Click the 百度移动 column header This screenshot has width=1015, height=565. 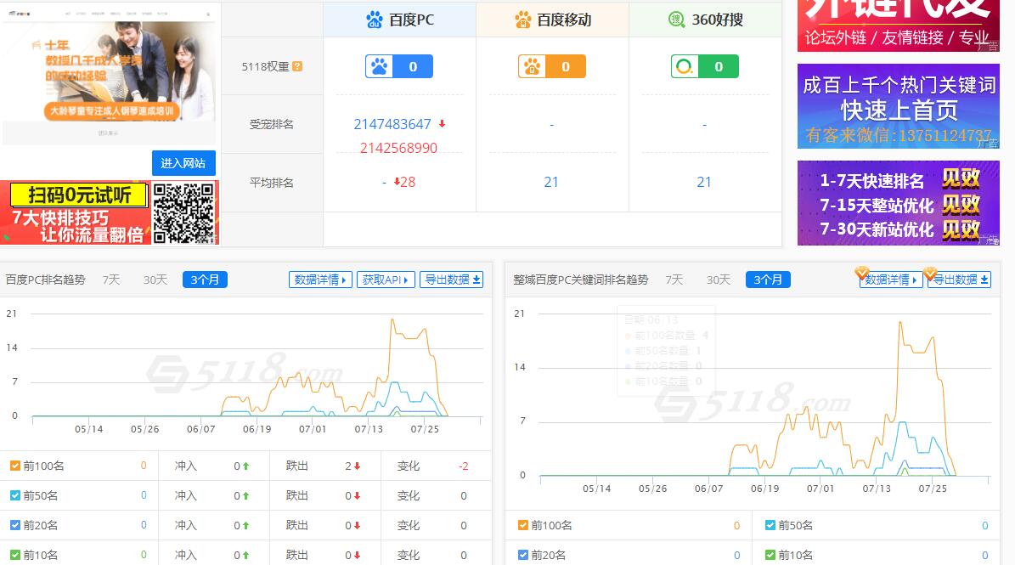pyautogui.click(x=553, y=20)
